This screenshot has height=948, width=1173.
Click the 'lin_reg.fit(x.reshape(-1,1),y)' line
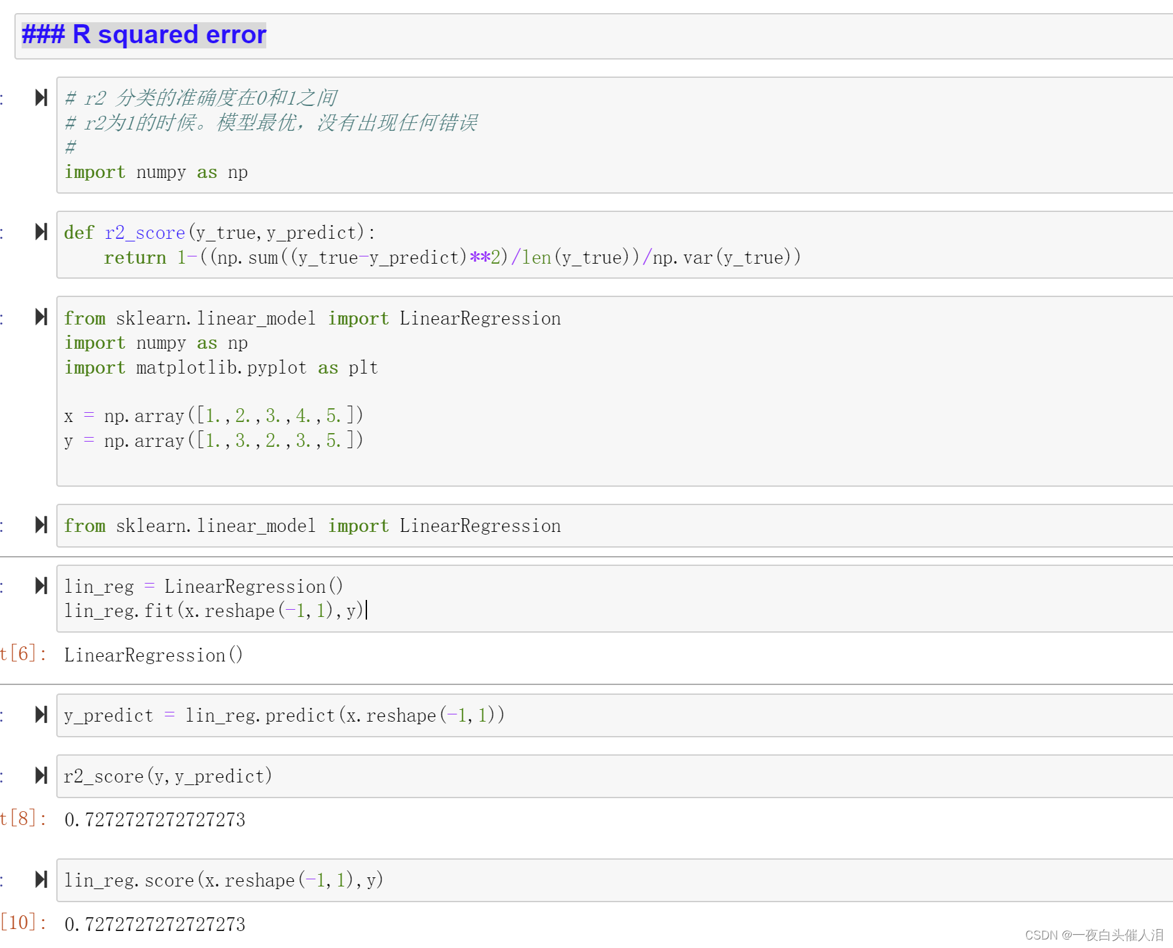213,611
